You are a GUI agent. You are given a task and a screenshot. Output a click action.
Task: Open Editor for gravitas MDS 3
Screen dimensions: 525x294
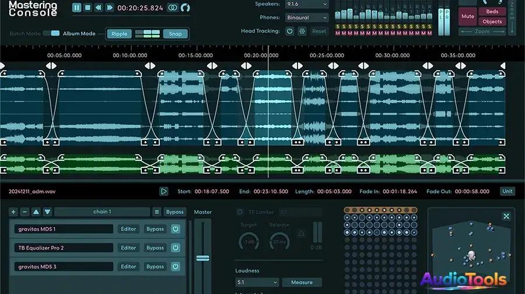[x=128, y=267]
